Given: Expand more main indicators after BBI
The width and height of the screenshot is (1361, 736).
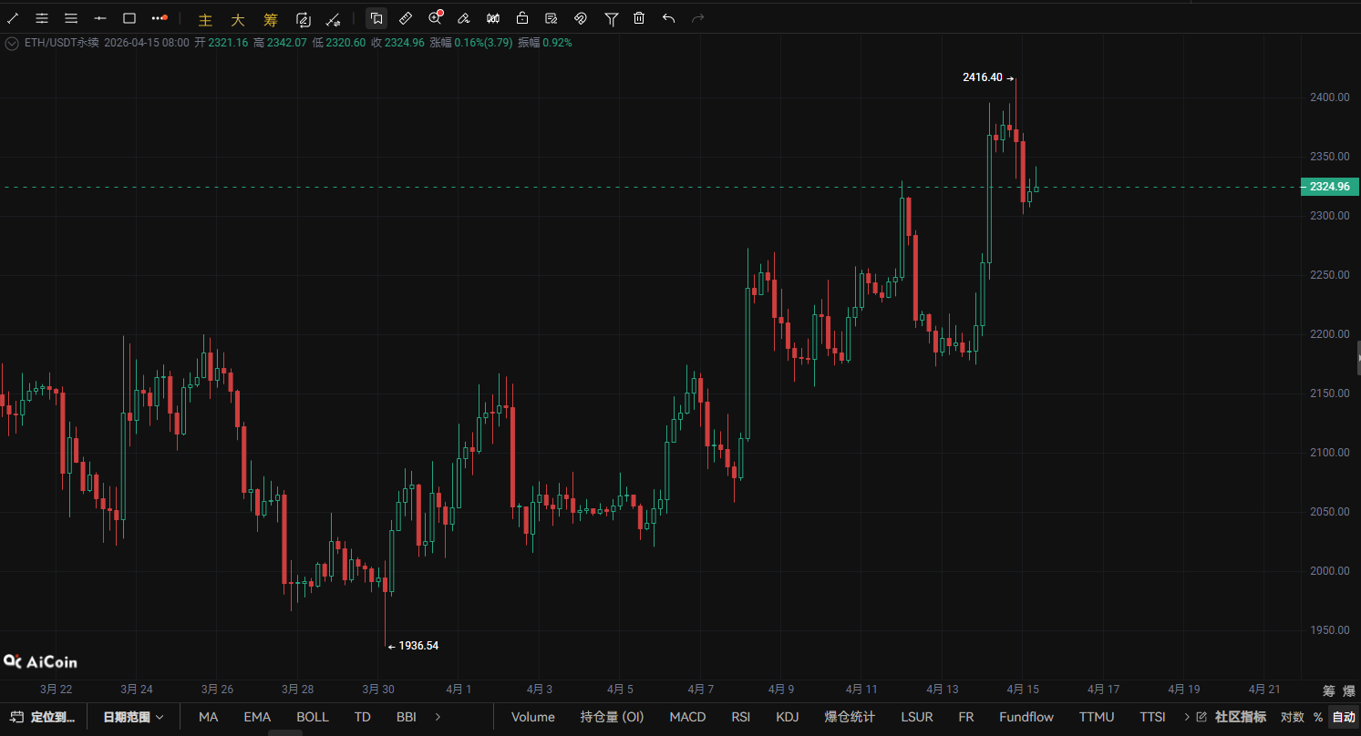Looking at the screenshot, I should coord(438,717).
